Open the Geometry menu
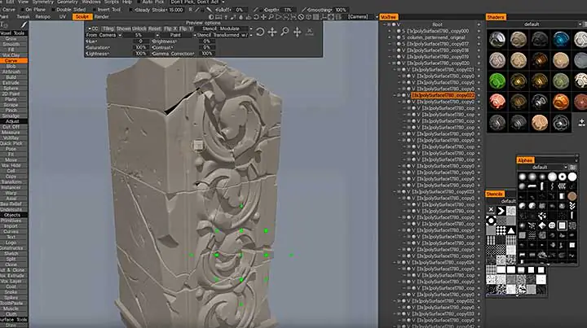587x328 pixels. [x=68, y=2]
